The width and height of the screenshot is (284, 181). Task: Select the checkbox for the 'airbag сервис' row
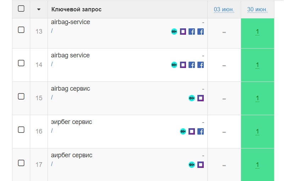[21, 96]
